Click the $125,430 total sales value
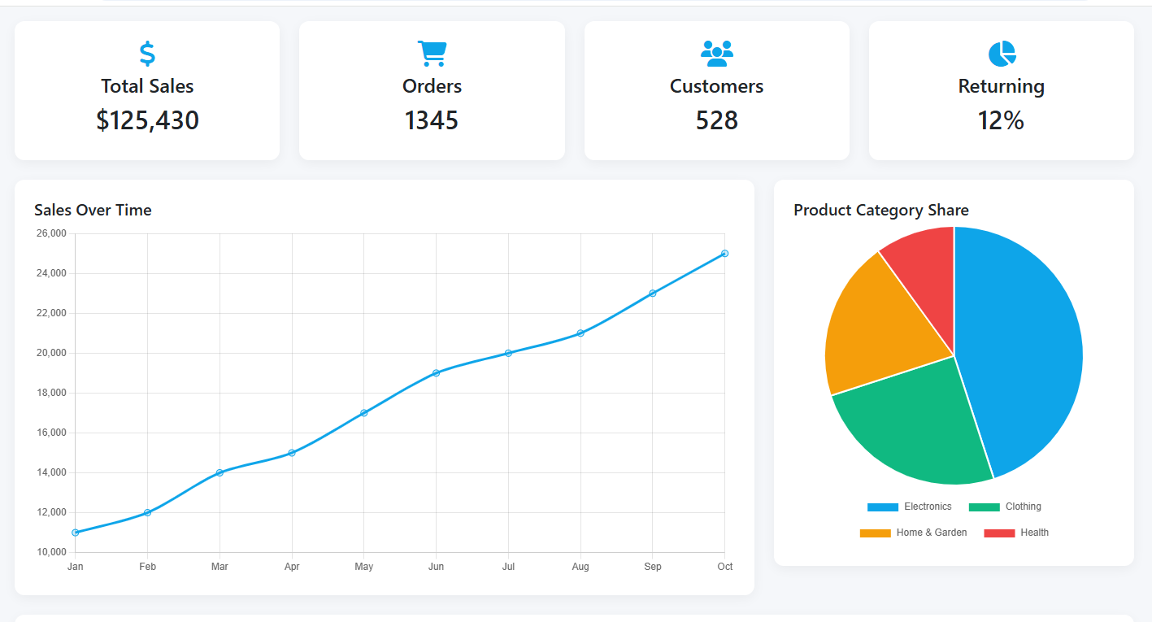The height and width of the screenshot is (622, 1152). click(147, 120)
